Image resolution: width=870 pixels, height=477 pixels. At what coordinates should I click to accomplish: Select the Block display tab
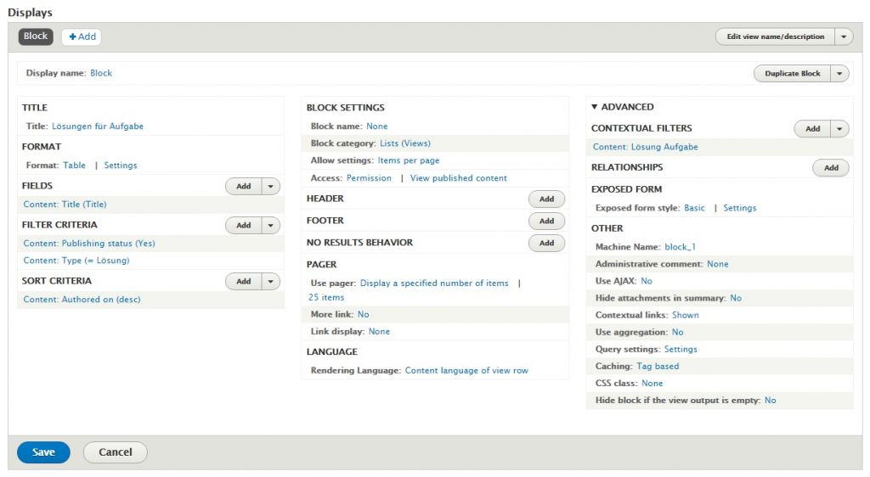tap(36, 36)
